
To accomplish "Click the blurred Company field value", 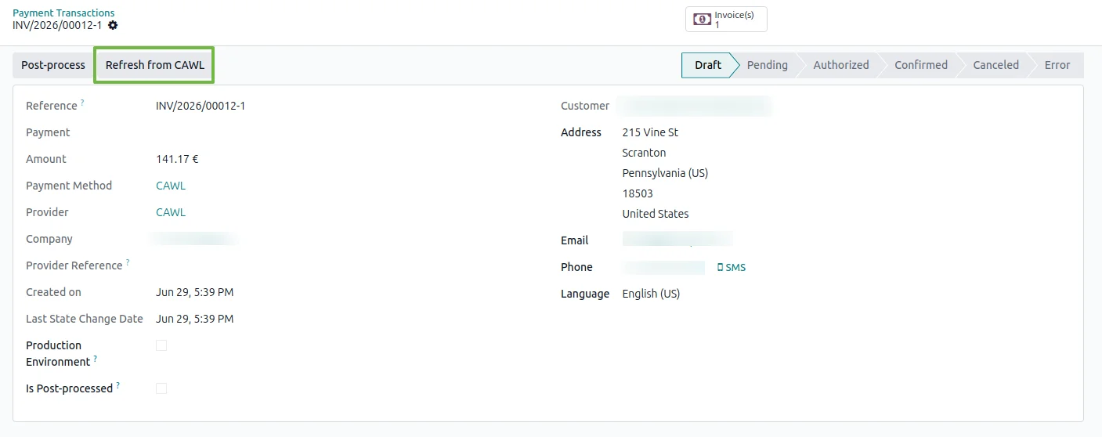I will pos(195,238).
